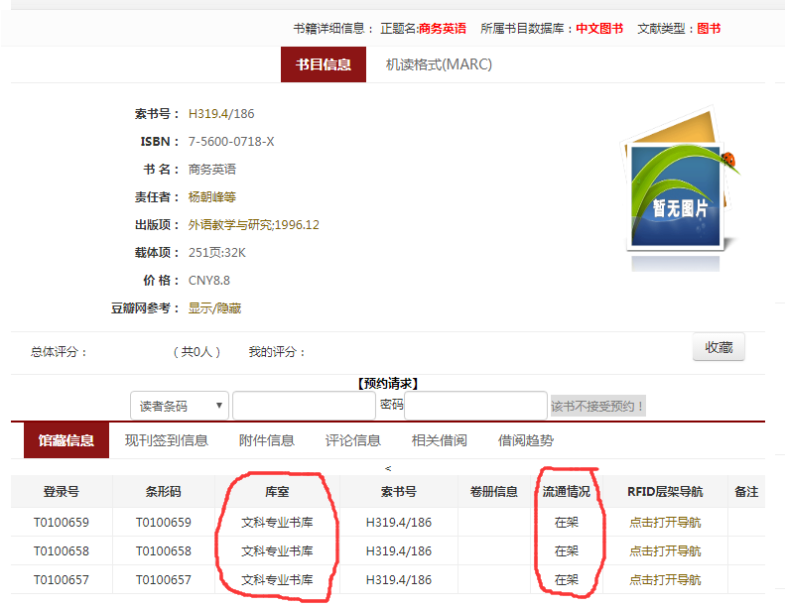
Task: Switch to 机读格式(MARC) tab
Action: point(439,64)
